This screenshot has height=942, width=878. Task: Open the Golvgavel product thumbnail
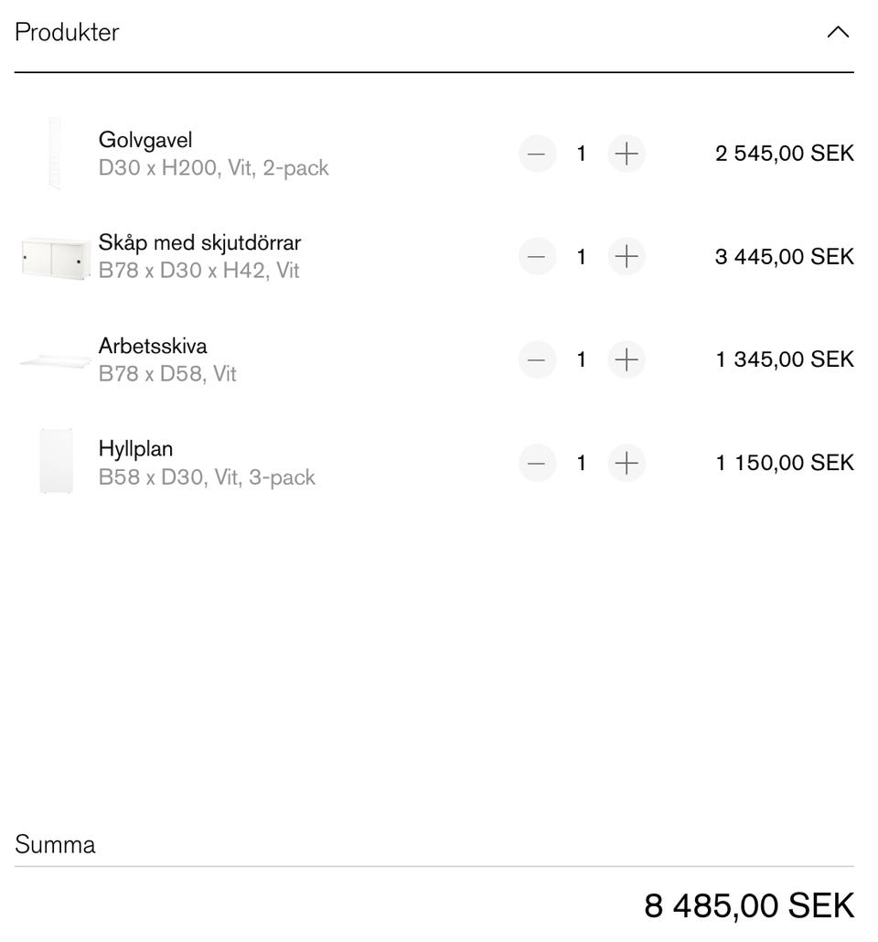click(56, 154)
